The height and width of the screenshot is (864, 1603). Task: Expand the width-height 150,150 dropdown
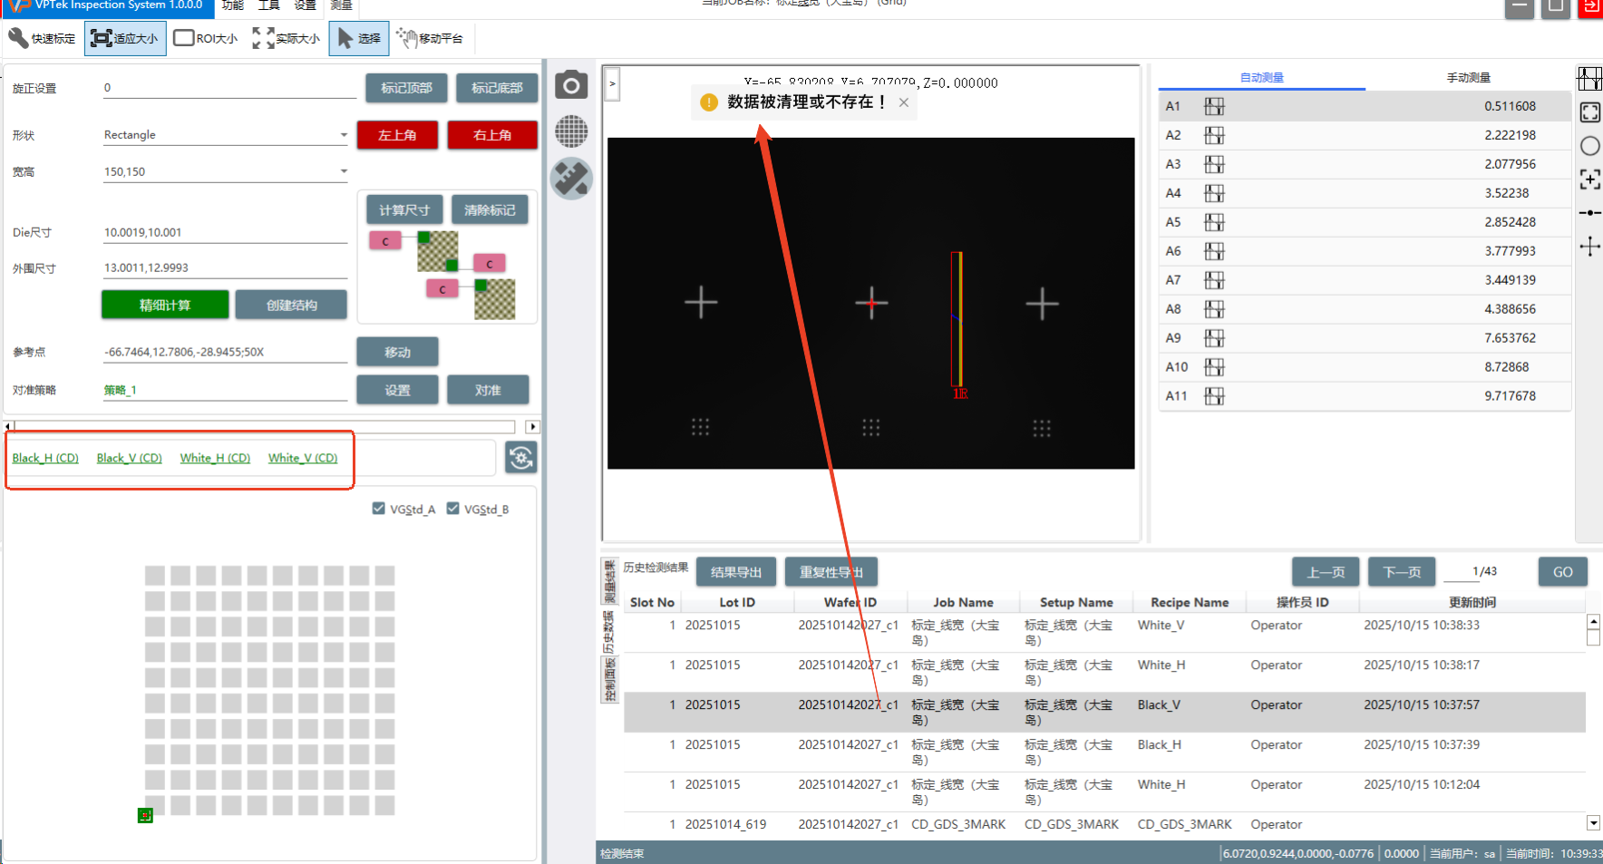(x=344, y=171)
